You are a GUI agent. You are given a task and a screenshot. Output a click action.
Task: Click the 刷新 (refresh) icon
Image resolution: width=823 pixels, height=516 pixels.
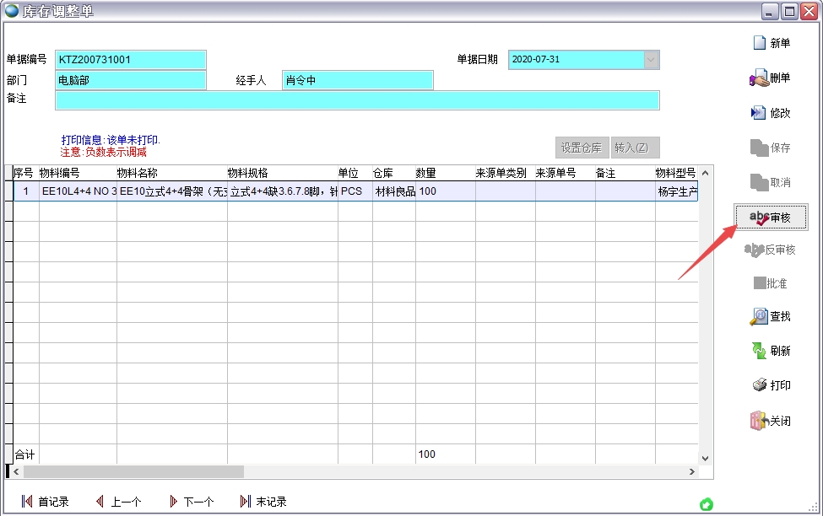coord(759,351)
